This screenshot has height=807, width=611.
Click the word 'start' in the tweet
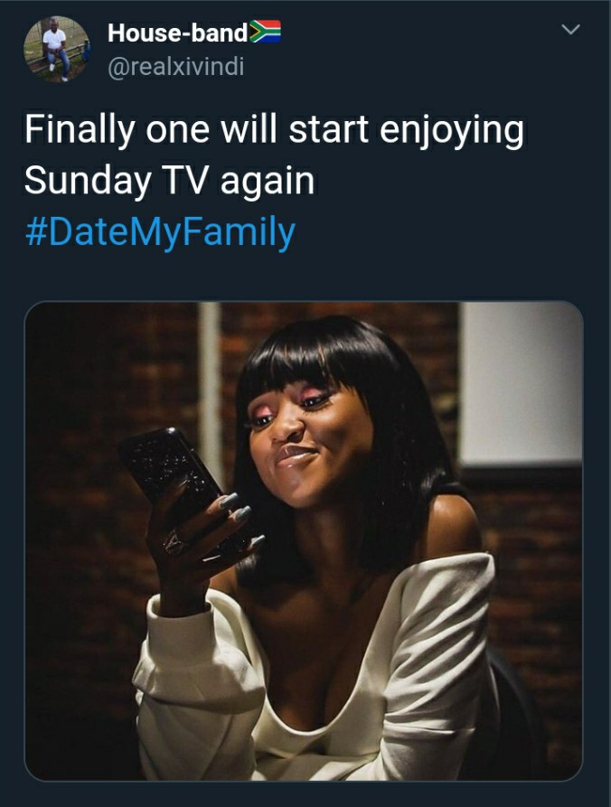(328, 131)
